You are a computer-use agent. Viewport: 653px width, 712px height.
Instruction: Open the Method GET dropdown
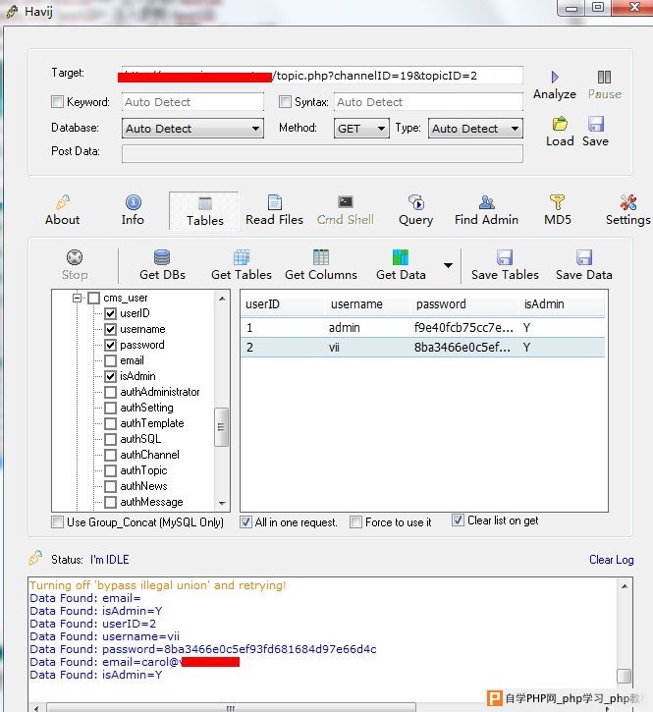coord(361,129)
